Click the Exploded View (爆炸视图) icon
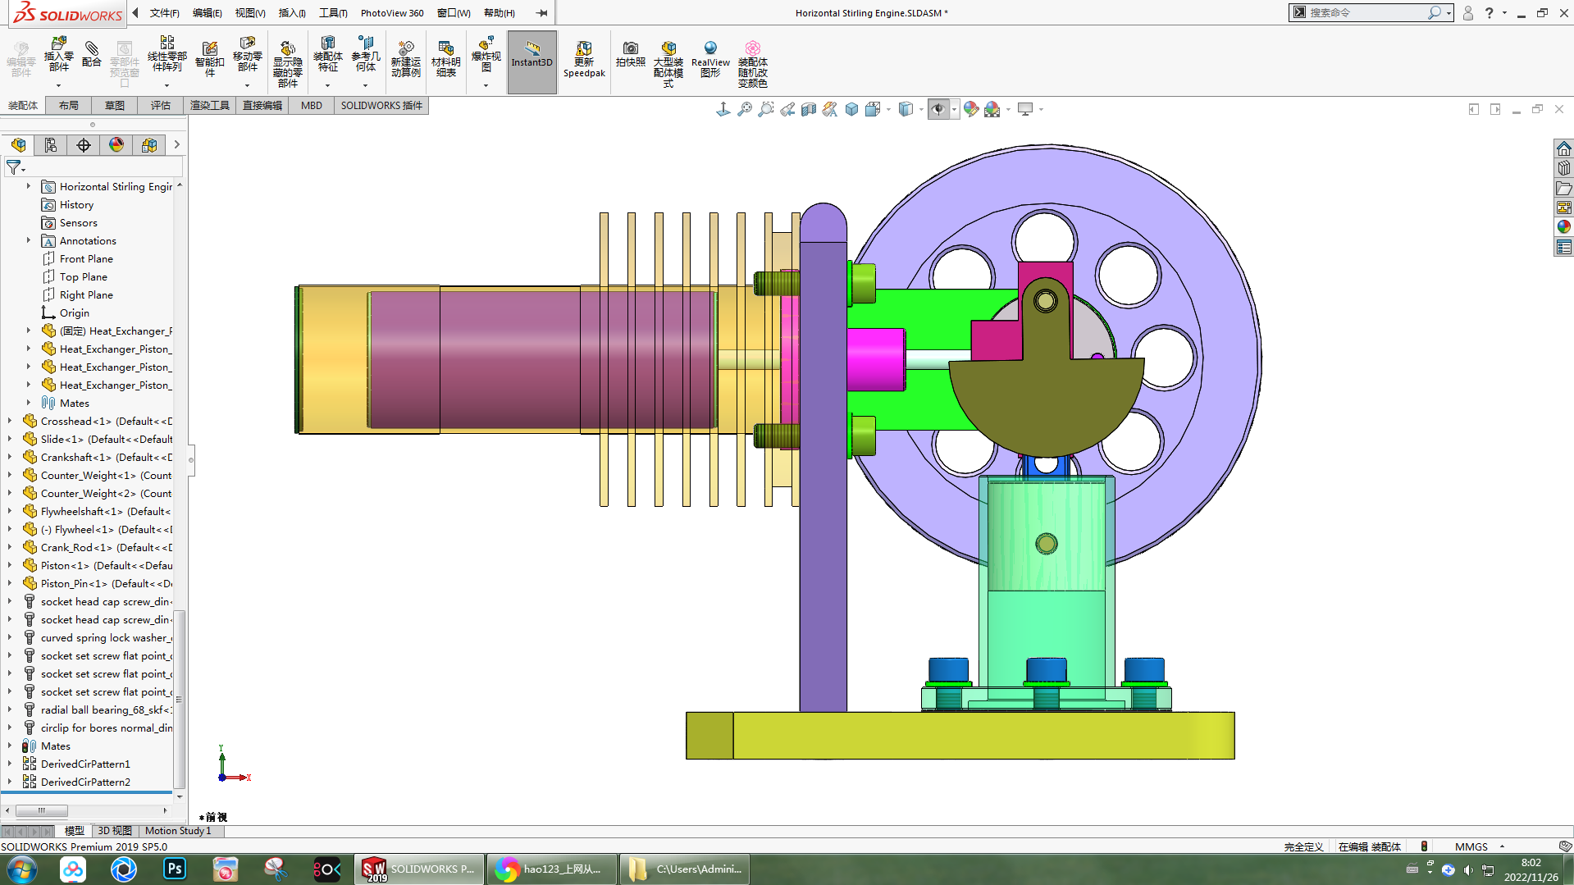 click(486, 55)
